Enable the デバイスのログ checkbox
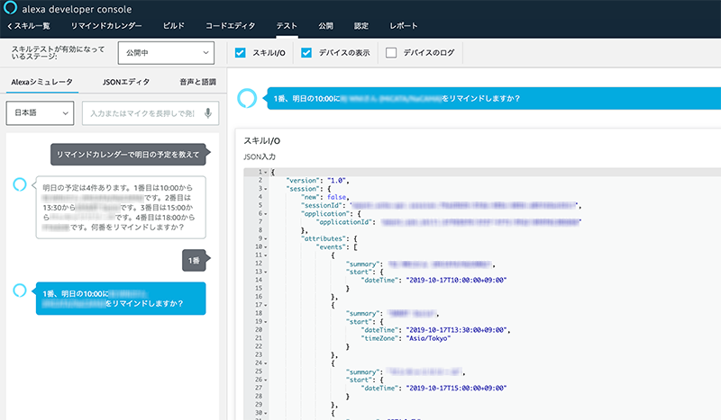This screenshot has width=721, height=420. 391,53
